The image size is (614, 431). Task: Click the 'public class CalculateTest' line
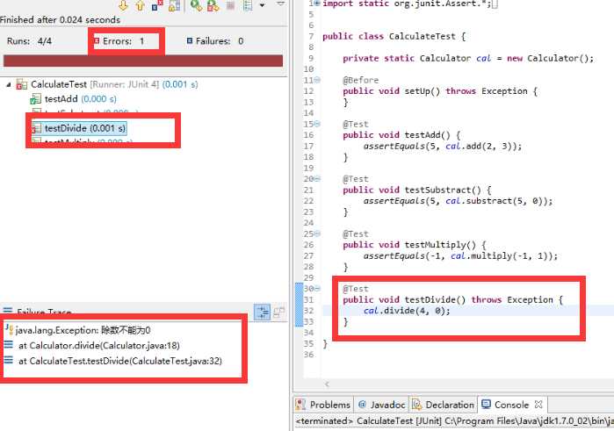394,36
